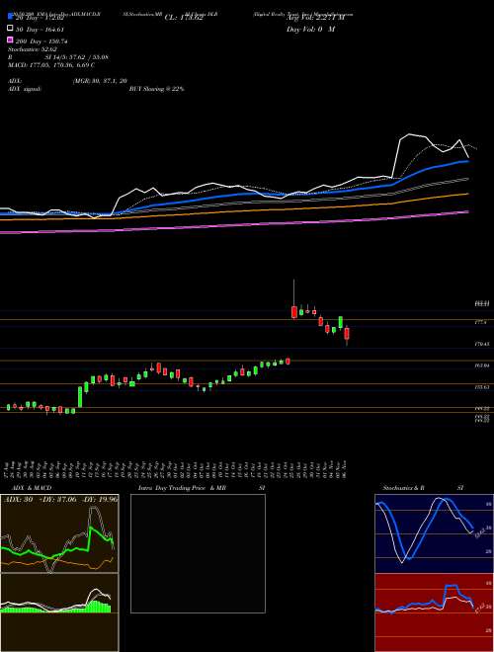
Task: Click the 170.43 price level label
Action: pos(484,344)
